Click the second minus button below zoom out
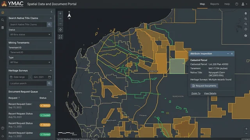The image size is (250, 140). point(61,24)
